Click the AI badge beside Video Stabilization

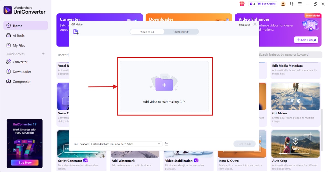(196, 160)
